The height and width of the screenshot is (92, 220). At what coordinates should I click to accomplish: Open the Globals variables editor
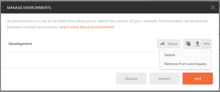pyautogui.click(x=131, y=78)
